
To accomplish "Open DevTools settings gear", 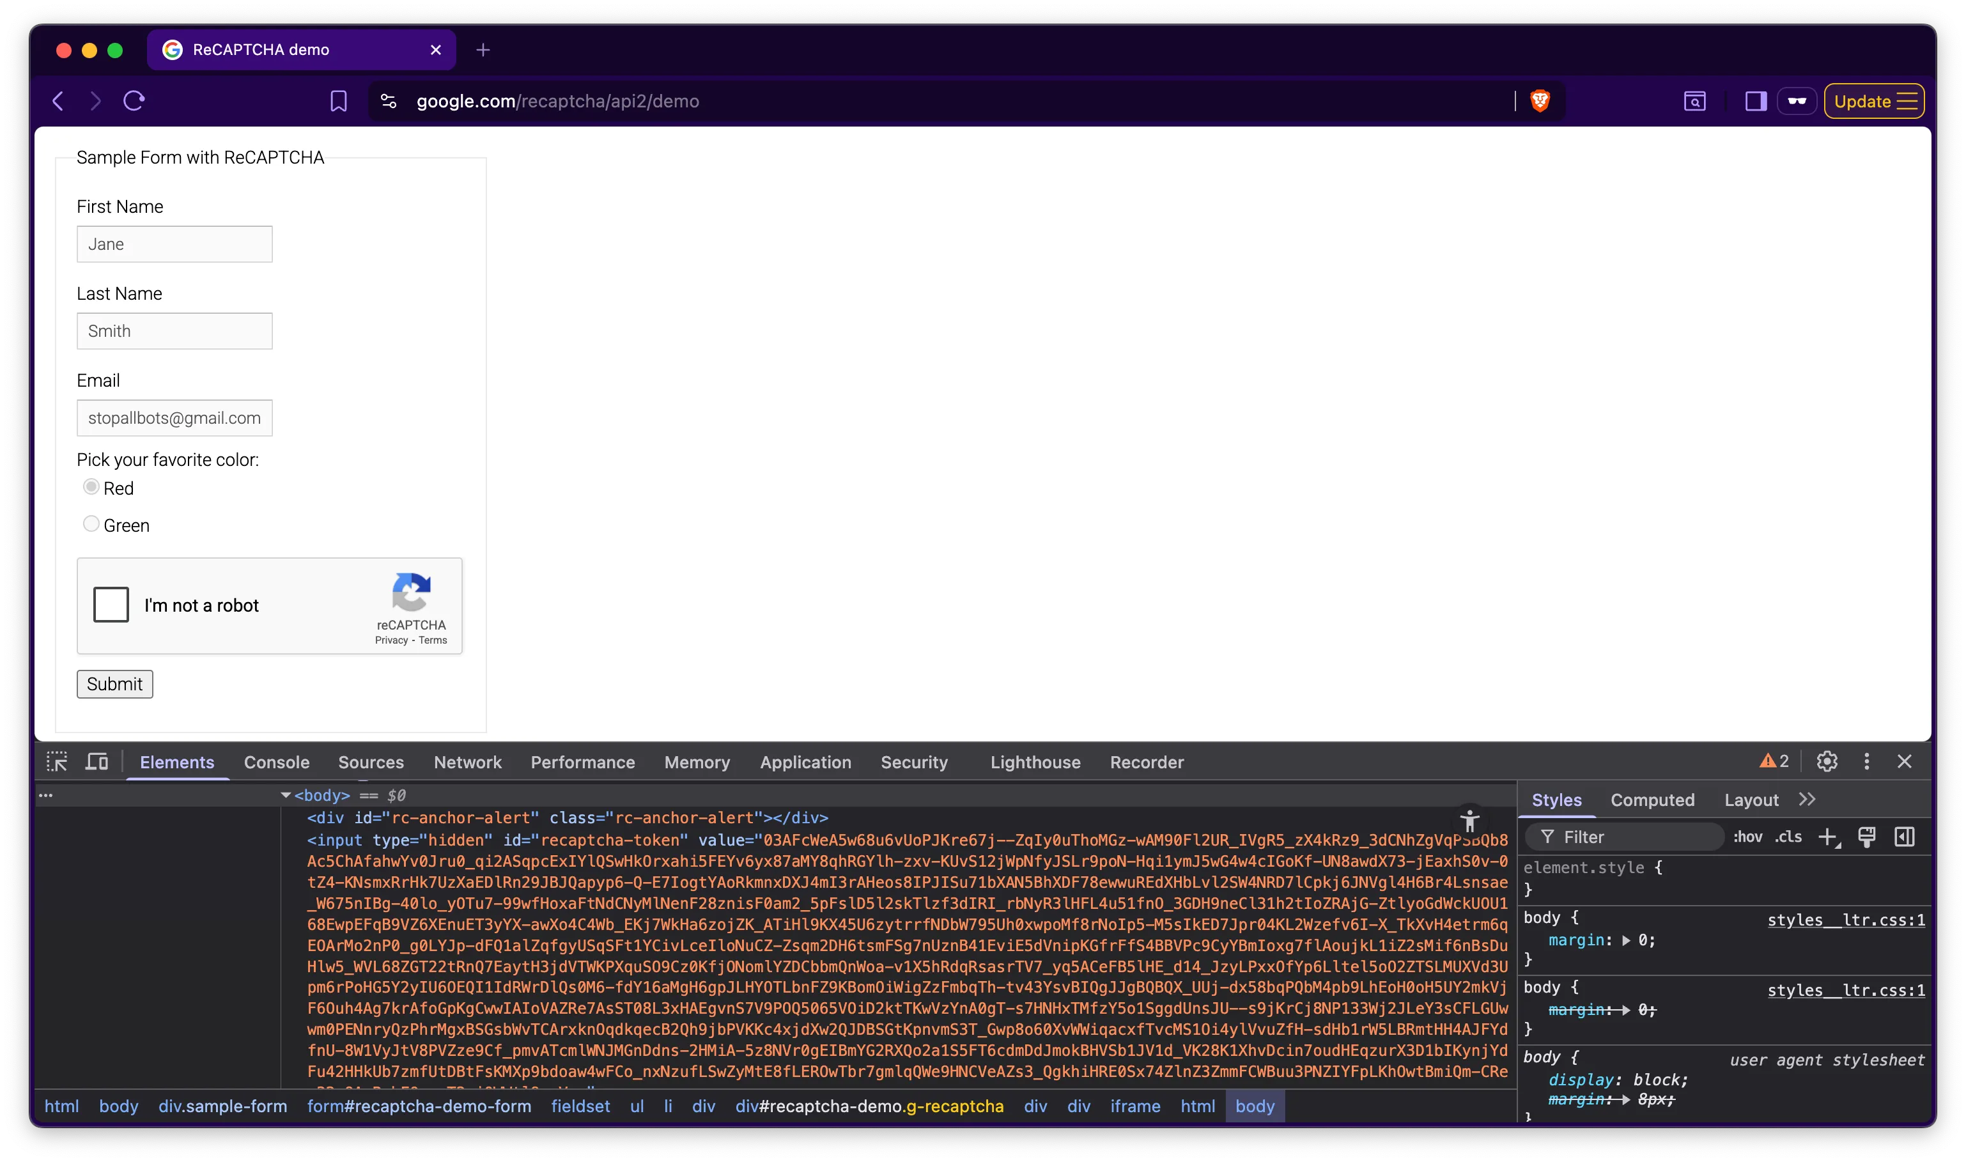I will (1827, 761).
